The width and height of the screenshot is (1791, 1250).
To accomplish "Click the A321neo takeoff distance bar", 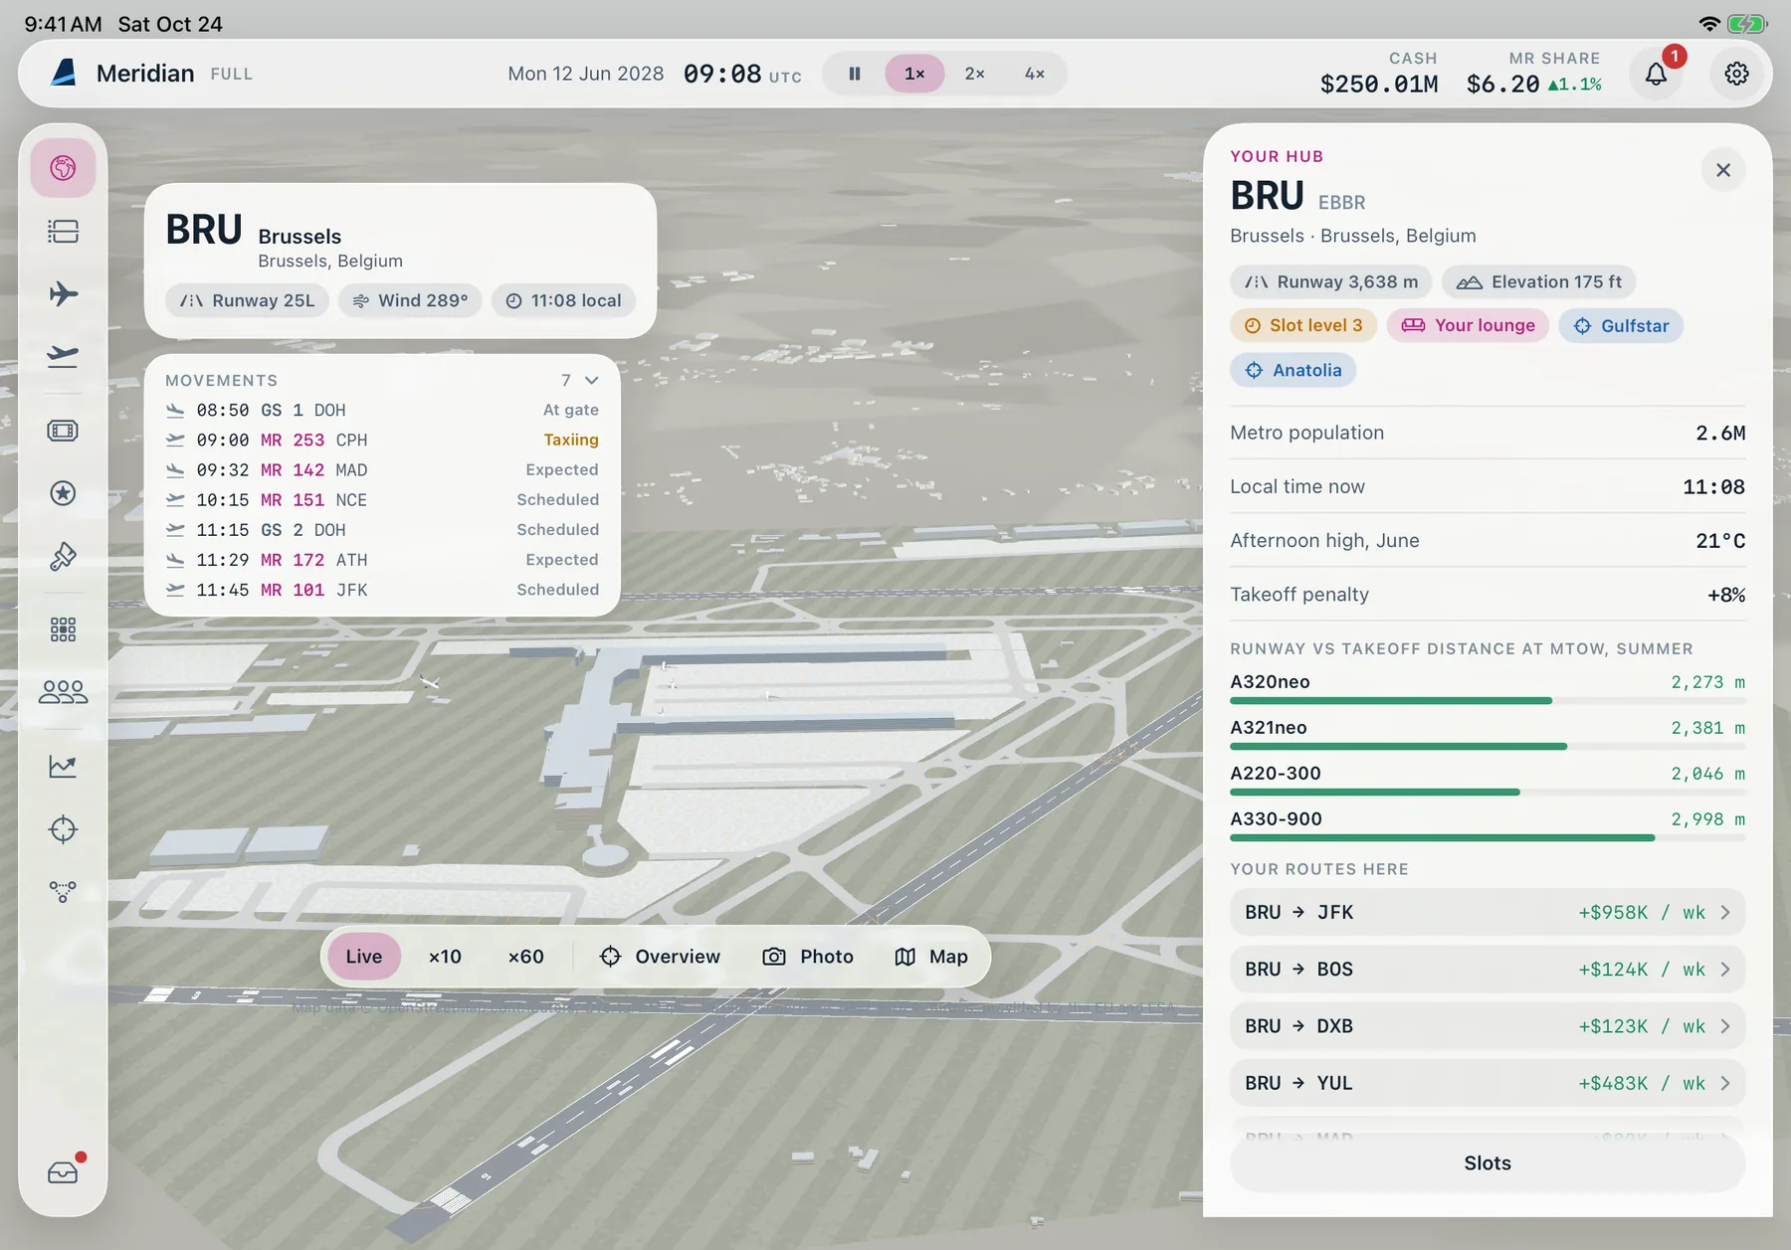I will (1488, 747).
